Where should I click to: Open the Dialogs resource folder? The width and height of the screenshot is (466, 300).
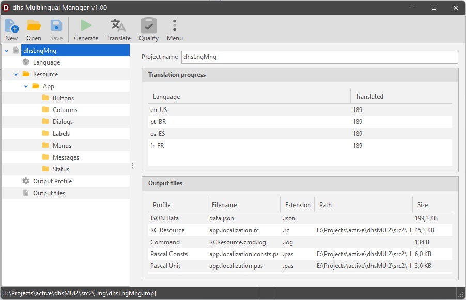click(x=61, y=121)
